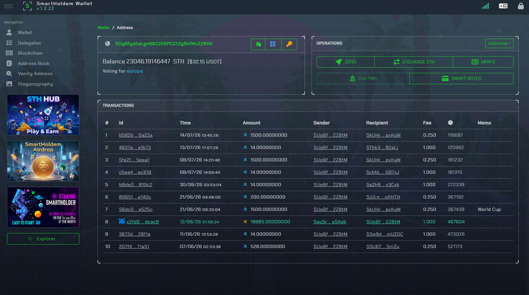Open the Staking Smartholder banner
Viewport: 529px width, 295px height.
tap(43, 207)
